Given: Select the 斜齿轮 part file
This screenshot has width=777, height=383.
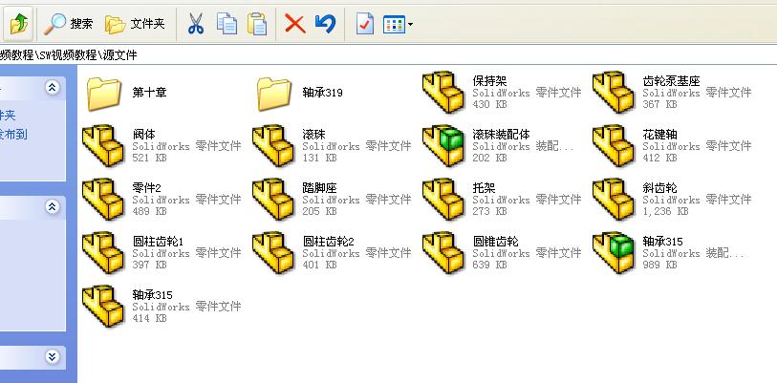Looking at the screenshot, I should coord(672,200).
